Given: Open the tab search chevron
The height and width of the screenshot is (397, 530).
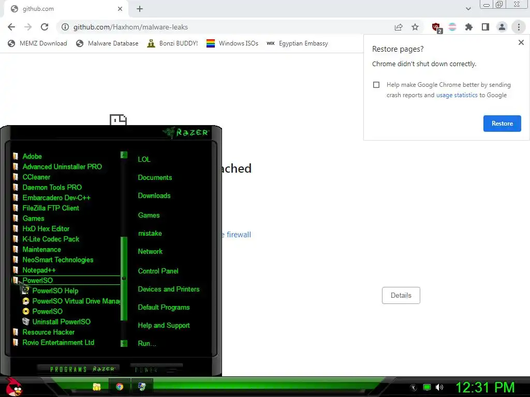Looking at the screenshot, I should pyautogui.click(x=468, y=9).
